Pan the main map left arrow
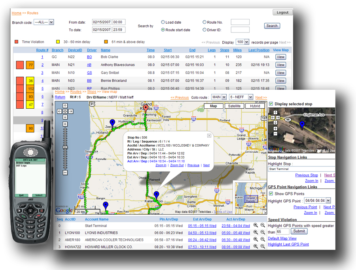 tap(60, 111)
